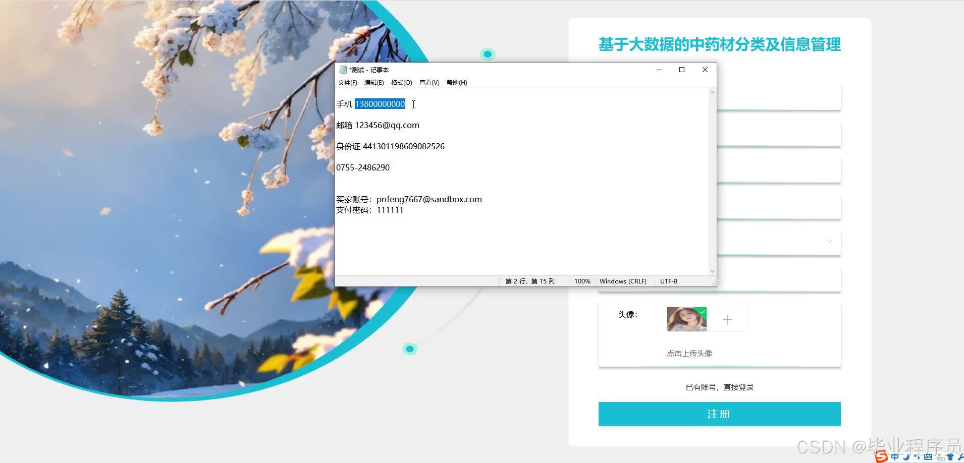Minimize the Notepad window
The image size is (964, 463).
[x=659, y=70]
